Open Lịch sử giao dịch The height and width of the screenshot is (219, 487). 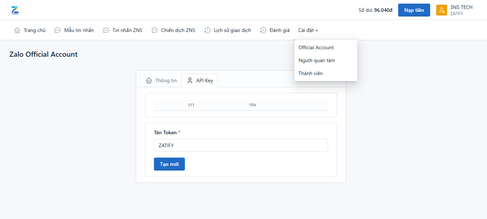click(x=228, y=30)
